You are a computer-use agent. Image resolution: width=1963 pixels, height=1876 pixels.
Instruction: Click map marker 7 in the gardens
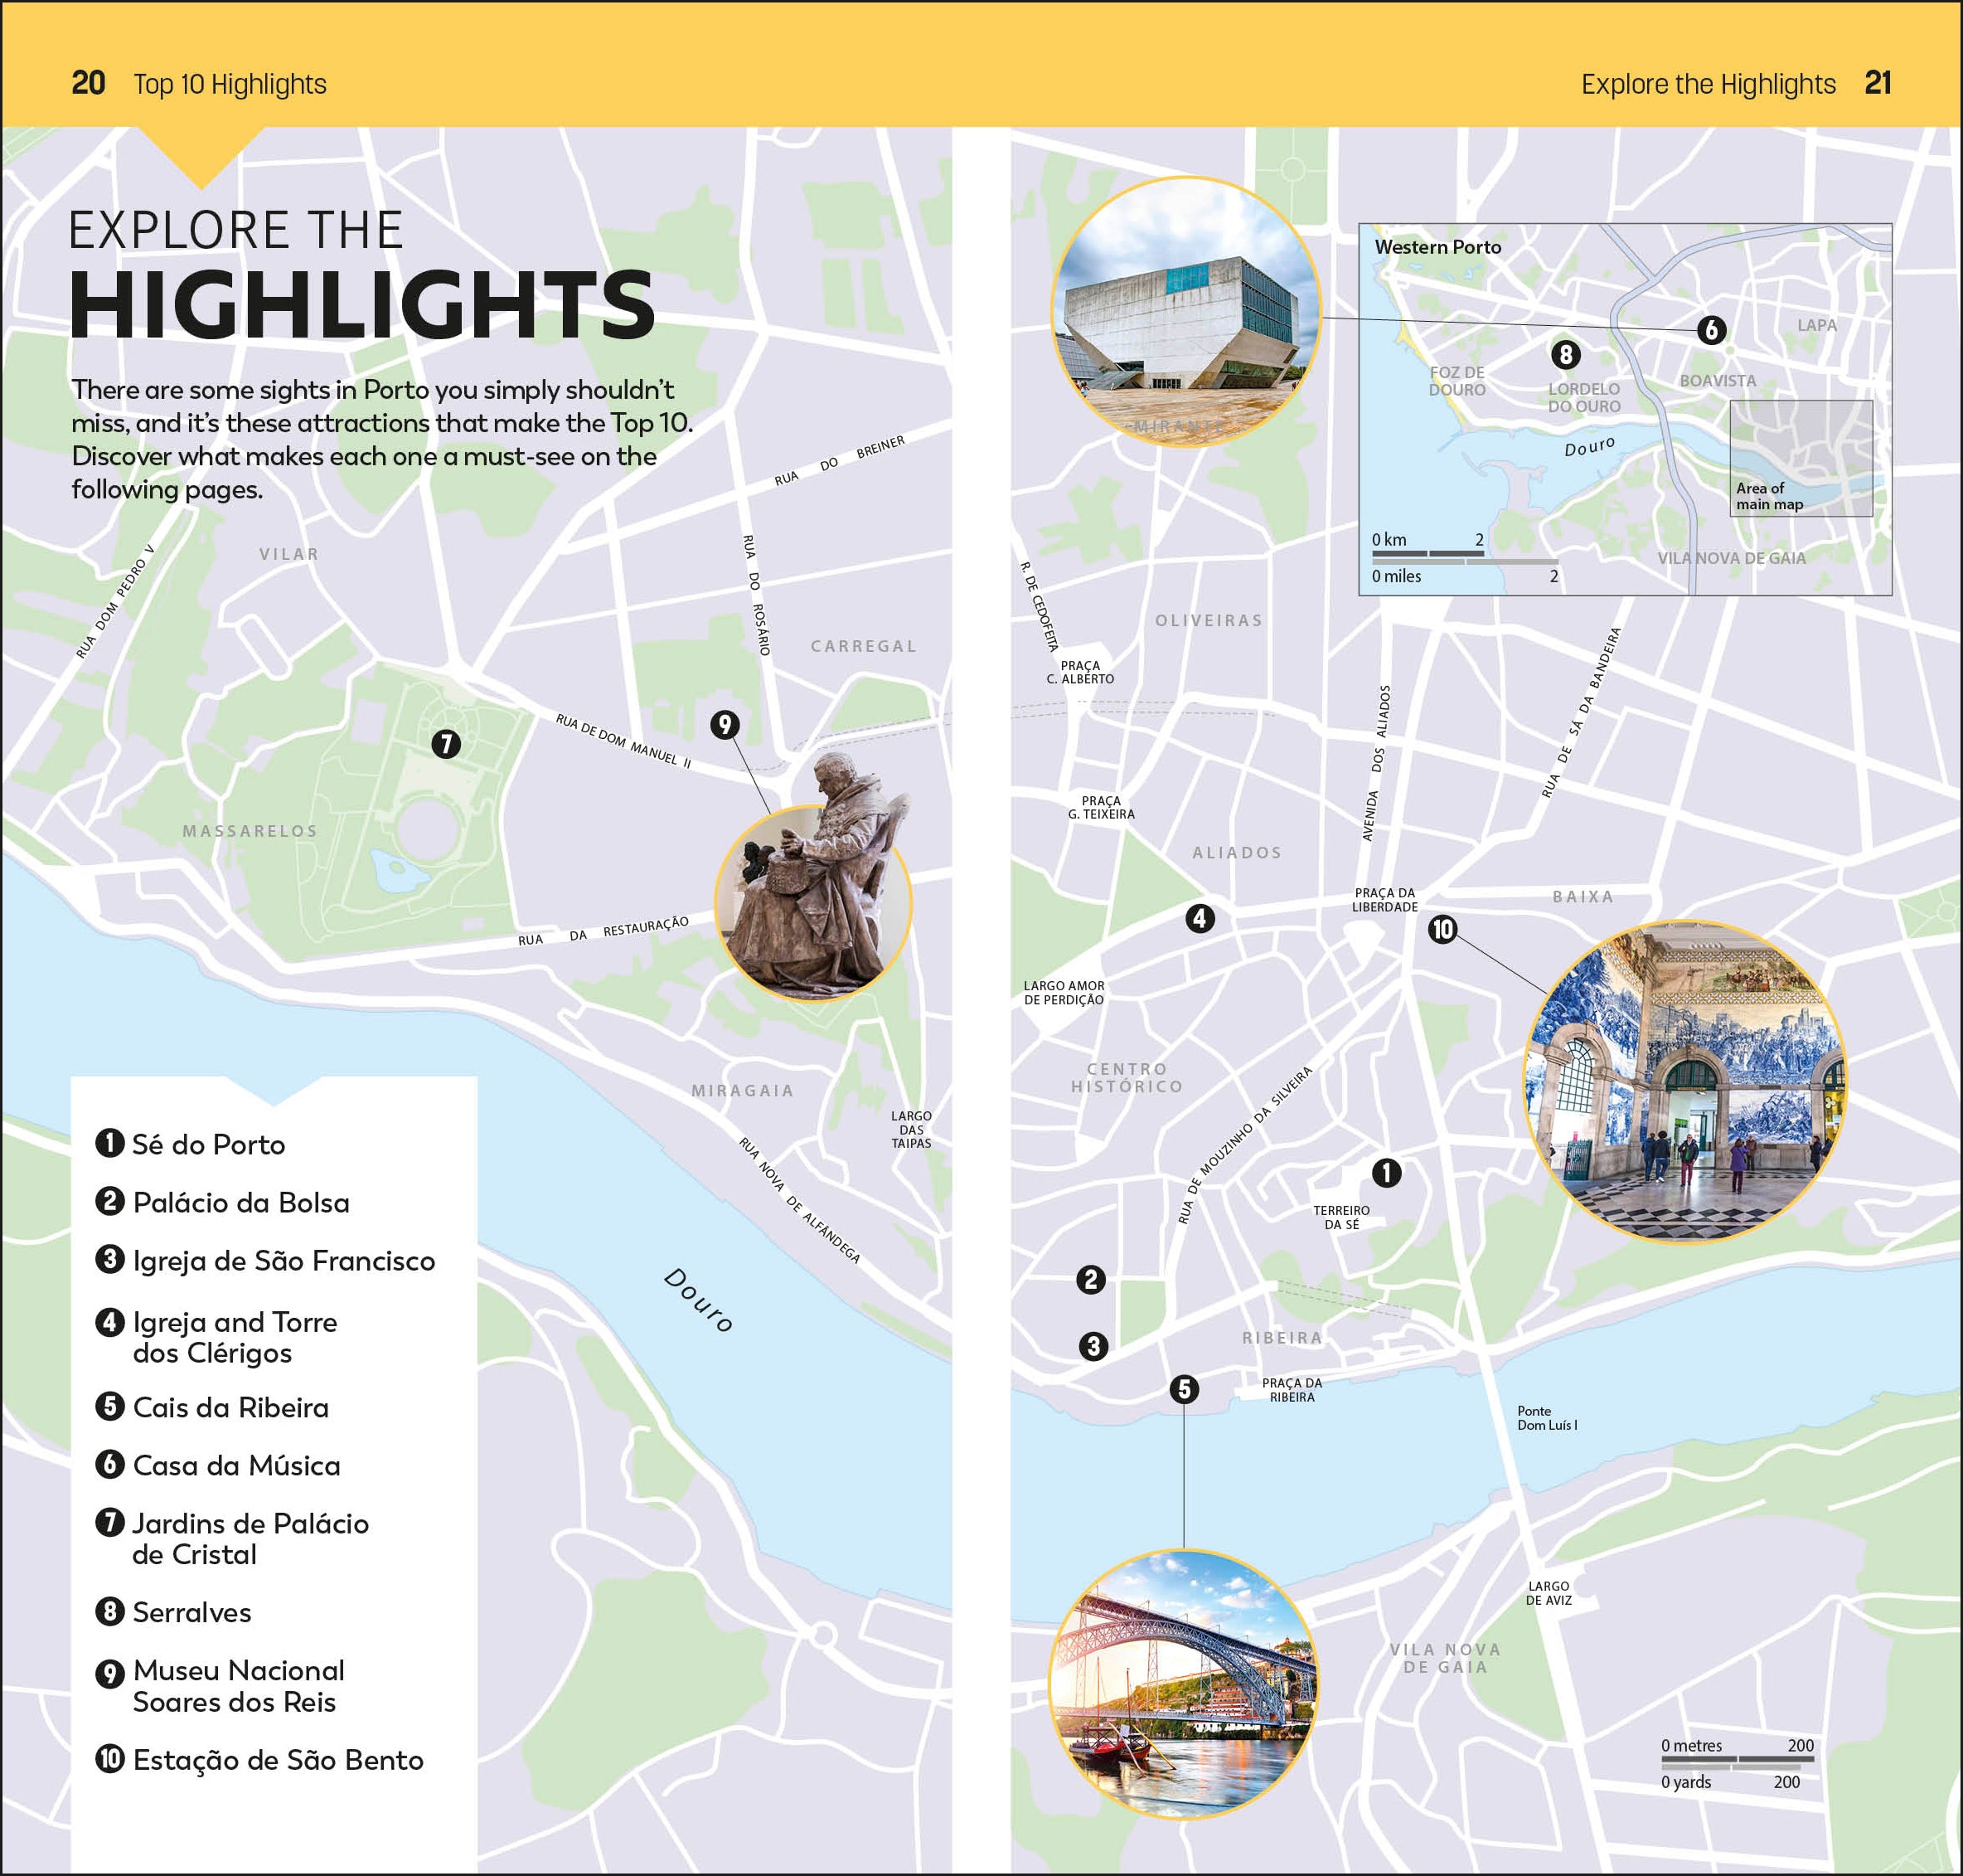(446, 743)
